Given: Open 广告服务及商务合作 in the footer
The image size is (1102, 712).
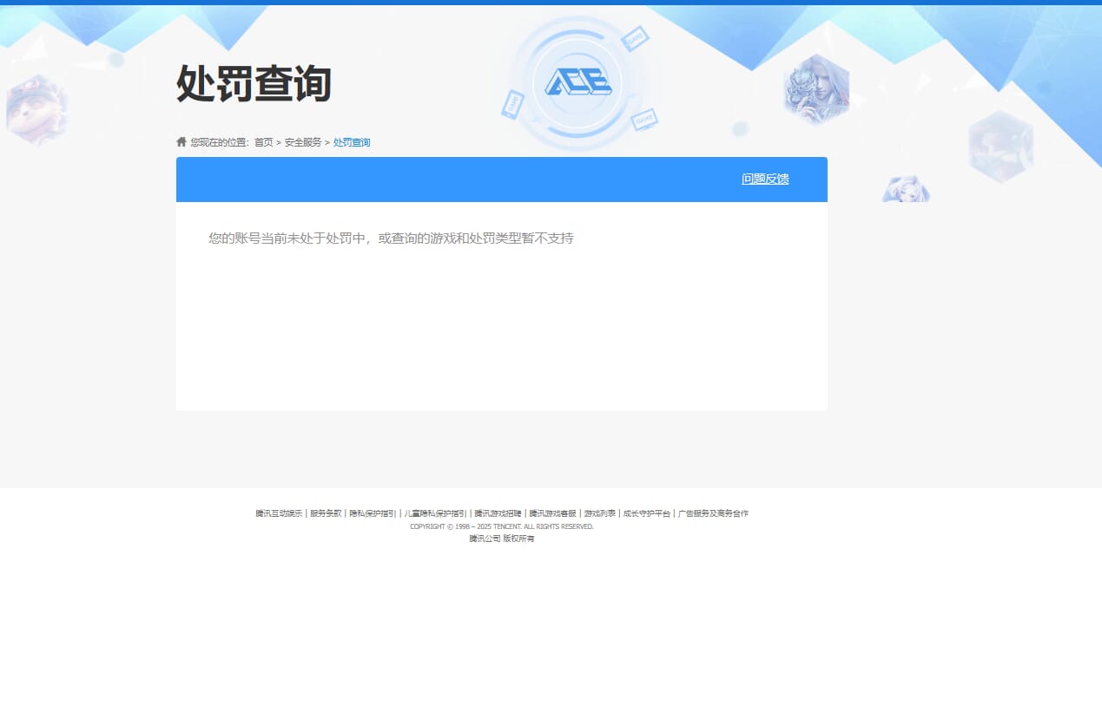Looking at the screenshot, I should tap(712, 513).
